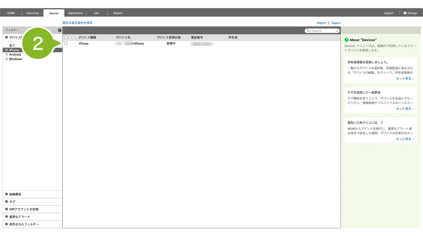This screenshot has height=238, width=423.
Task: Expand the 重要なアラート filter section
Action: coord(7,217)
